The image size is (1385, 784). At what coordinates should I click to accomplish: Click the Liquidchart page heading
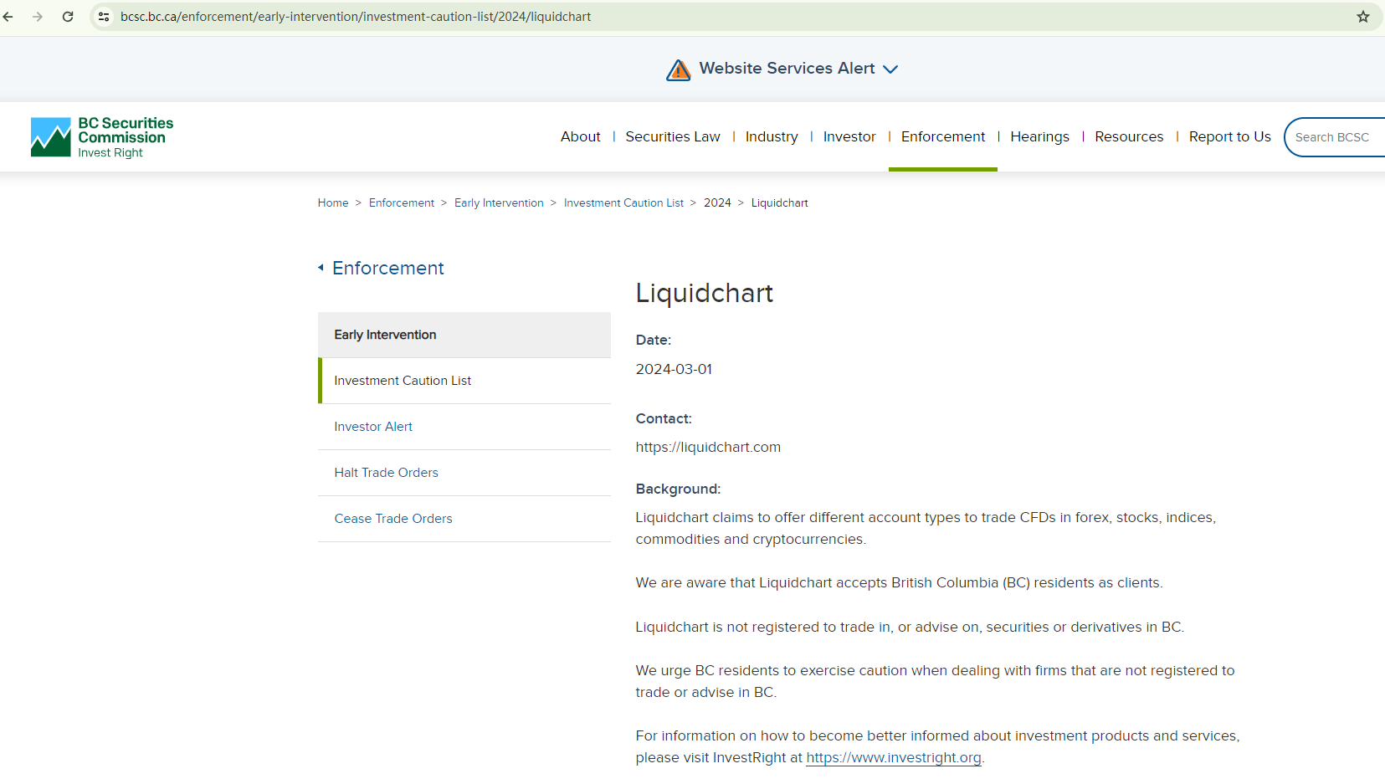pos(705,294)
